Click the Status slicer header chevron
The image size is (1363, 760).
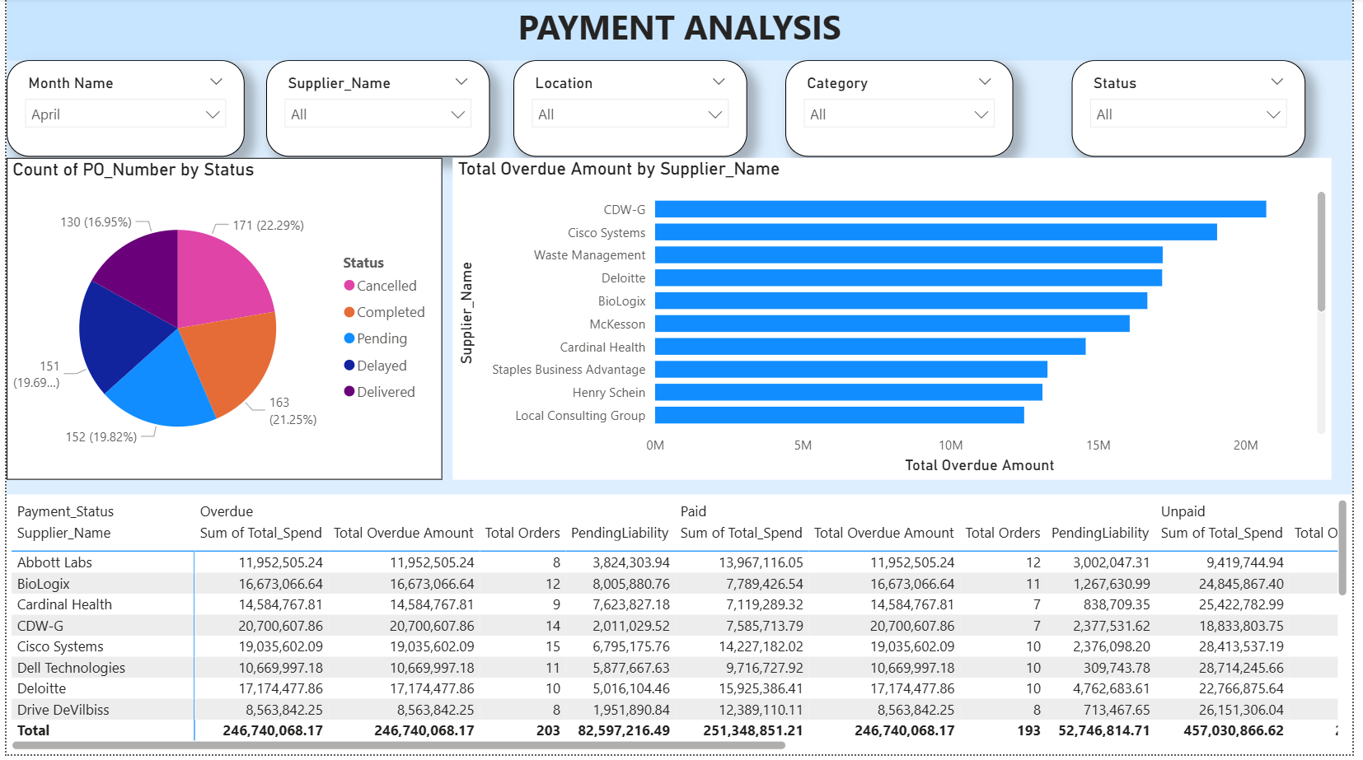coord(1277,82)
